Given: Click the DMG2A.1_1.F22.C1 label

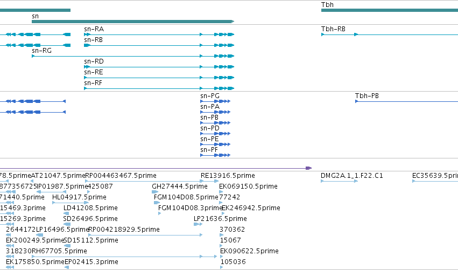Looking at the screenshot, I should 351,176.
